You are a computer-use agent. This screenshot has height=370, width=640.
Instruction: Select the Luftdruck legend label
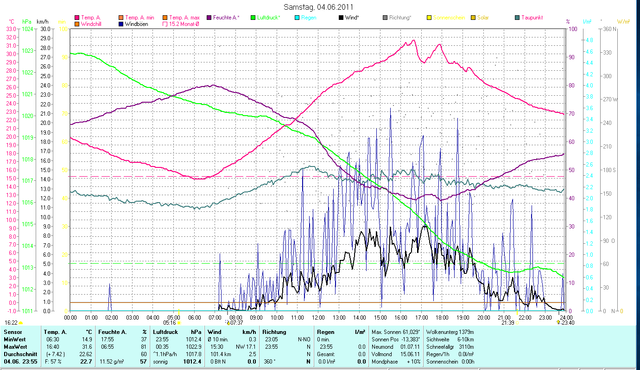269,18
